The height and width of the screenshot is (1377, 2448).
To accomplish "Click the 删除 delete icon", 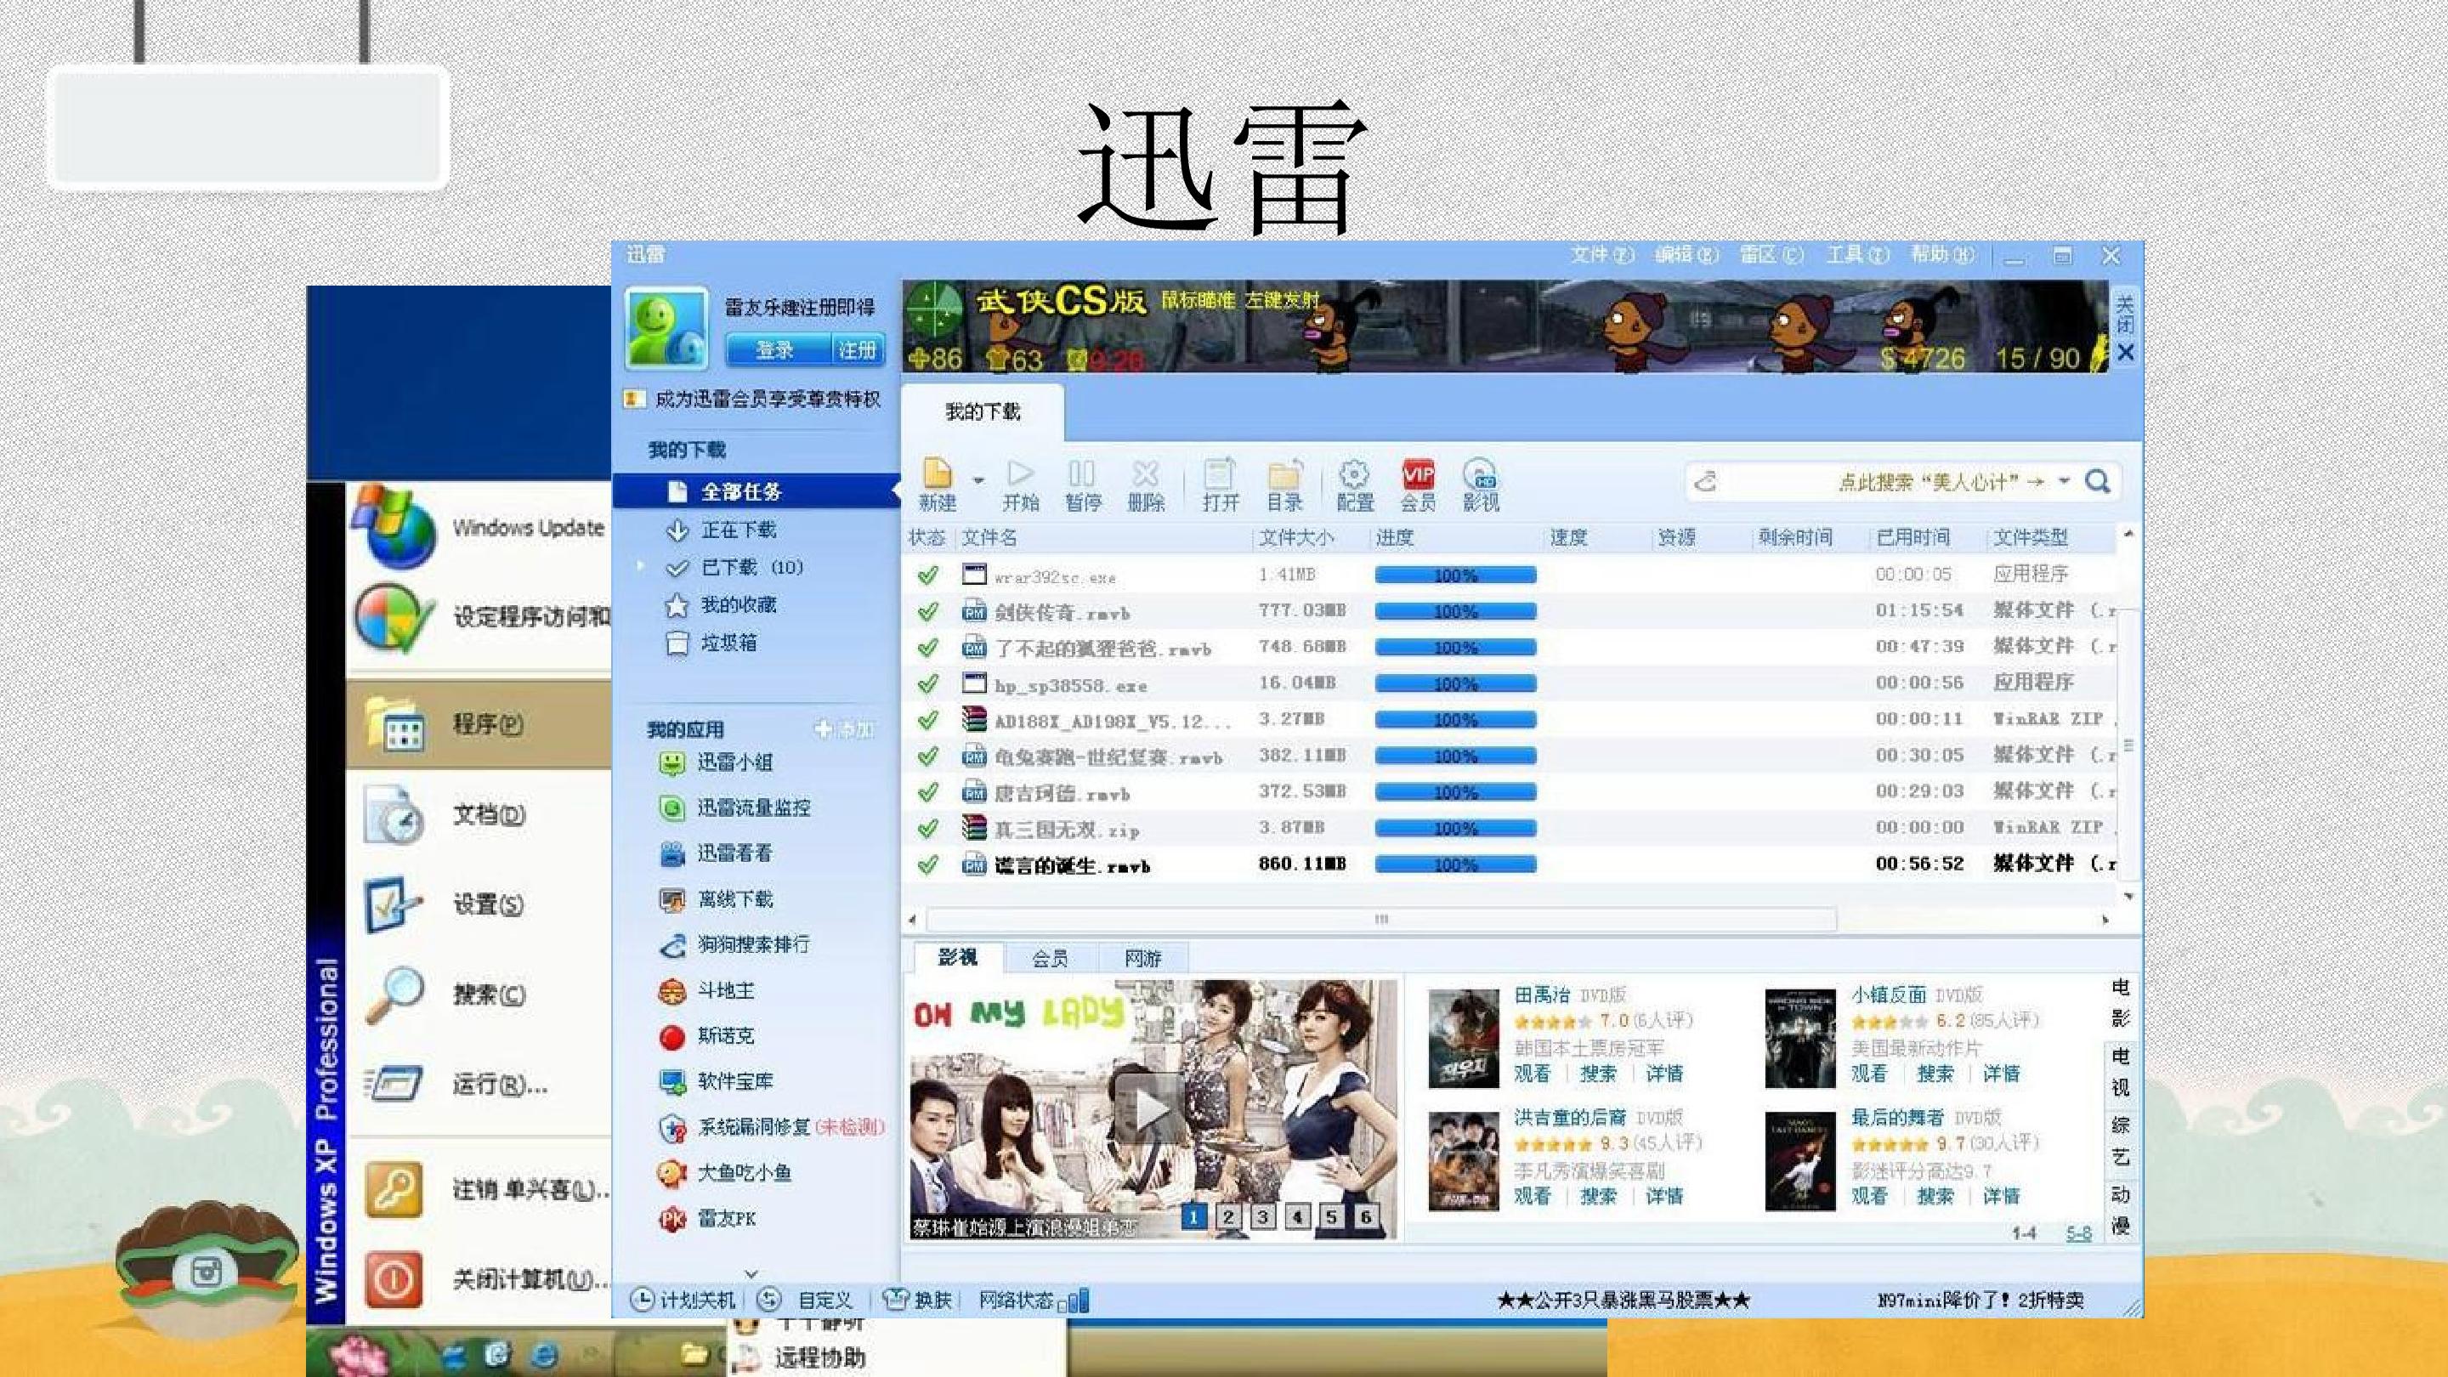I will tap(1146, 485).
